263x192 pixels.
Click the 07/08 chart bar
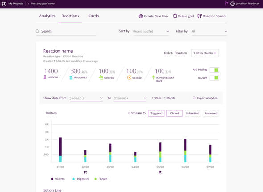(x=210, y=153)
